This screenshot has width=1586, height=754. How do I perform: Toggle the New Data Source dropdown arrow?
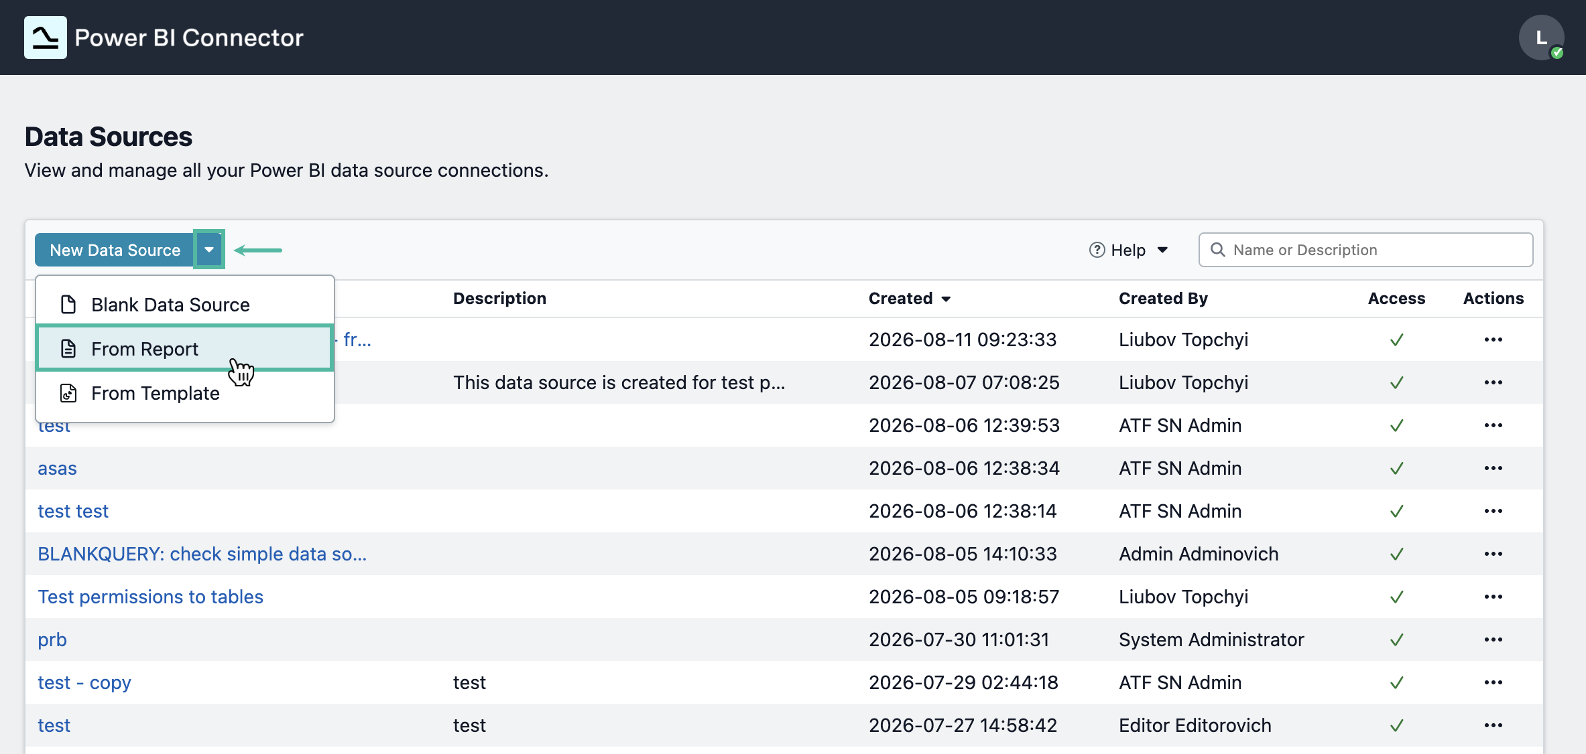point(209,250)
